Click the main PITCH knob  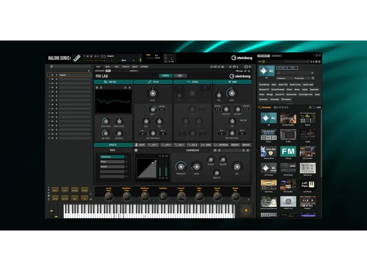(x=153, y=93)
